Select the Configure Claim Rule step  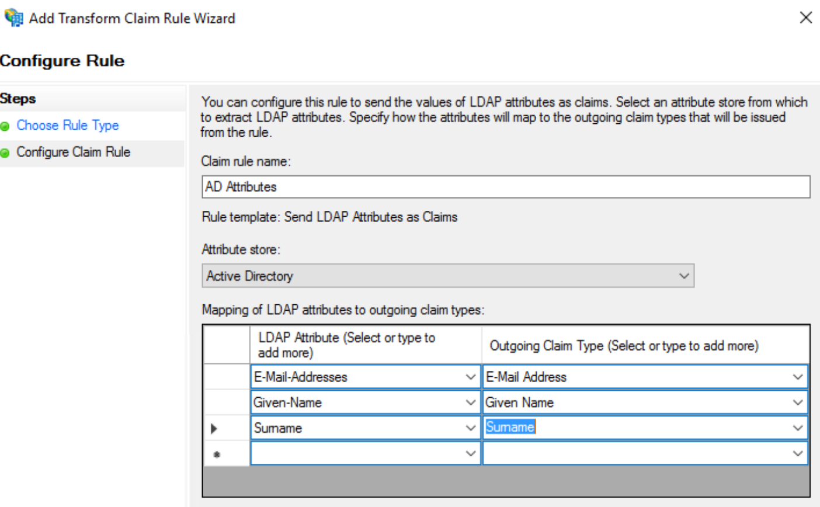pyautogui.click(x=73, y=152)
